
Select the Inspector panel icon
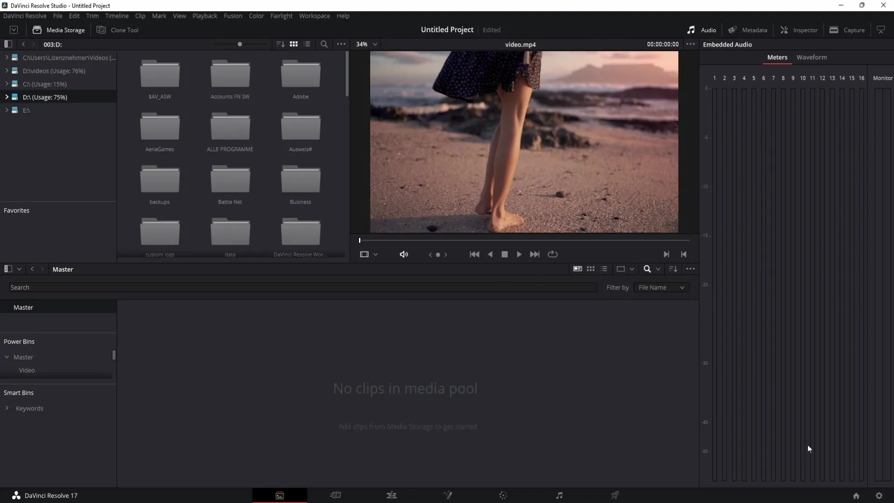point(784,29)
